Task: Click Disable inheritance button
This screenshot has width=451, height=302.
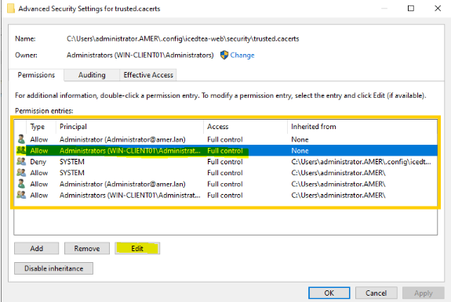Action: 54,268
